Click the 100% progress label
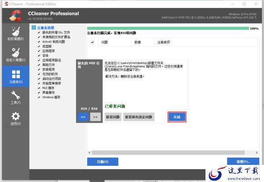The height and width of the screenshot is (182, 264). [254, 29]
